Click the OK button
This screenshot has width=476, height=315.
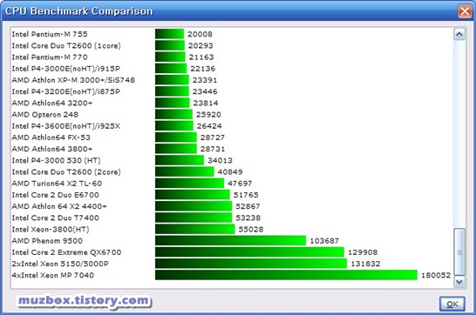click(452, 304)
